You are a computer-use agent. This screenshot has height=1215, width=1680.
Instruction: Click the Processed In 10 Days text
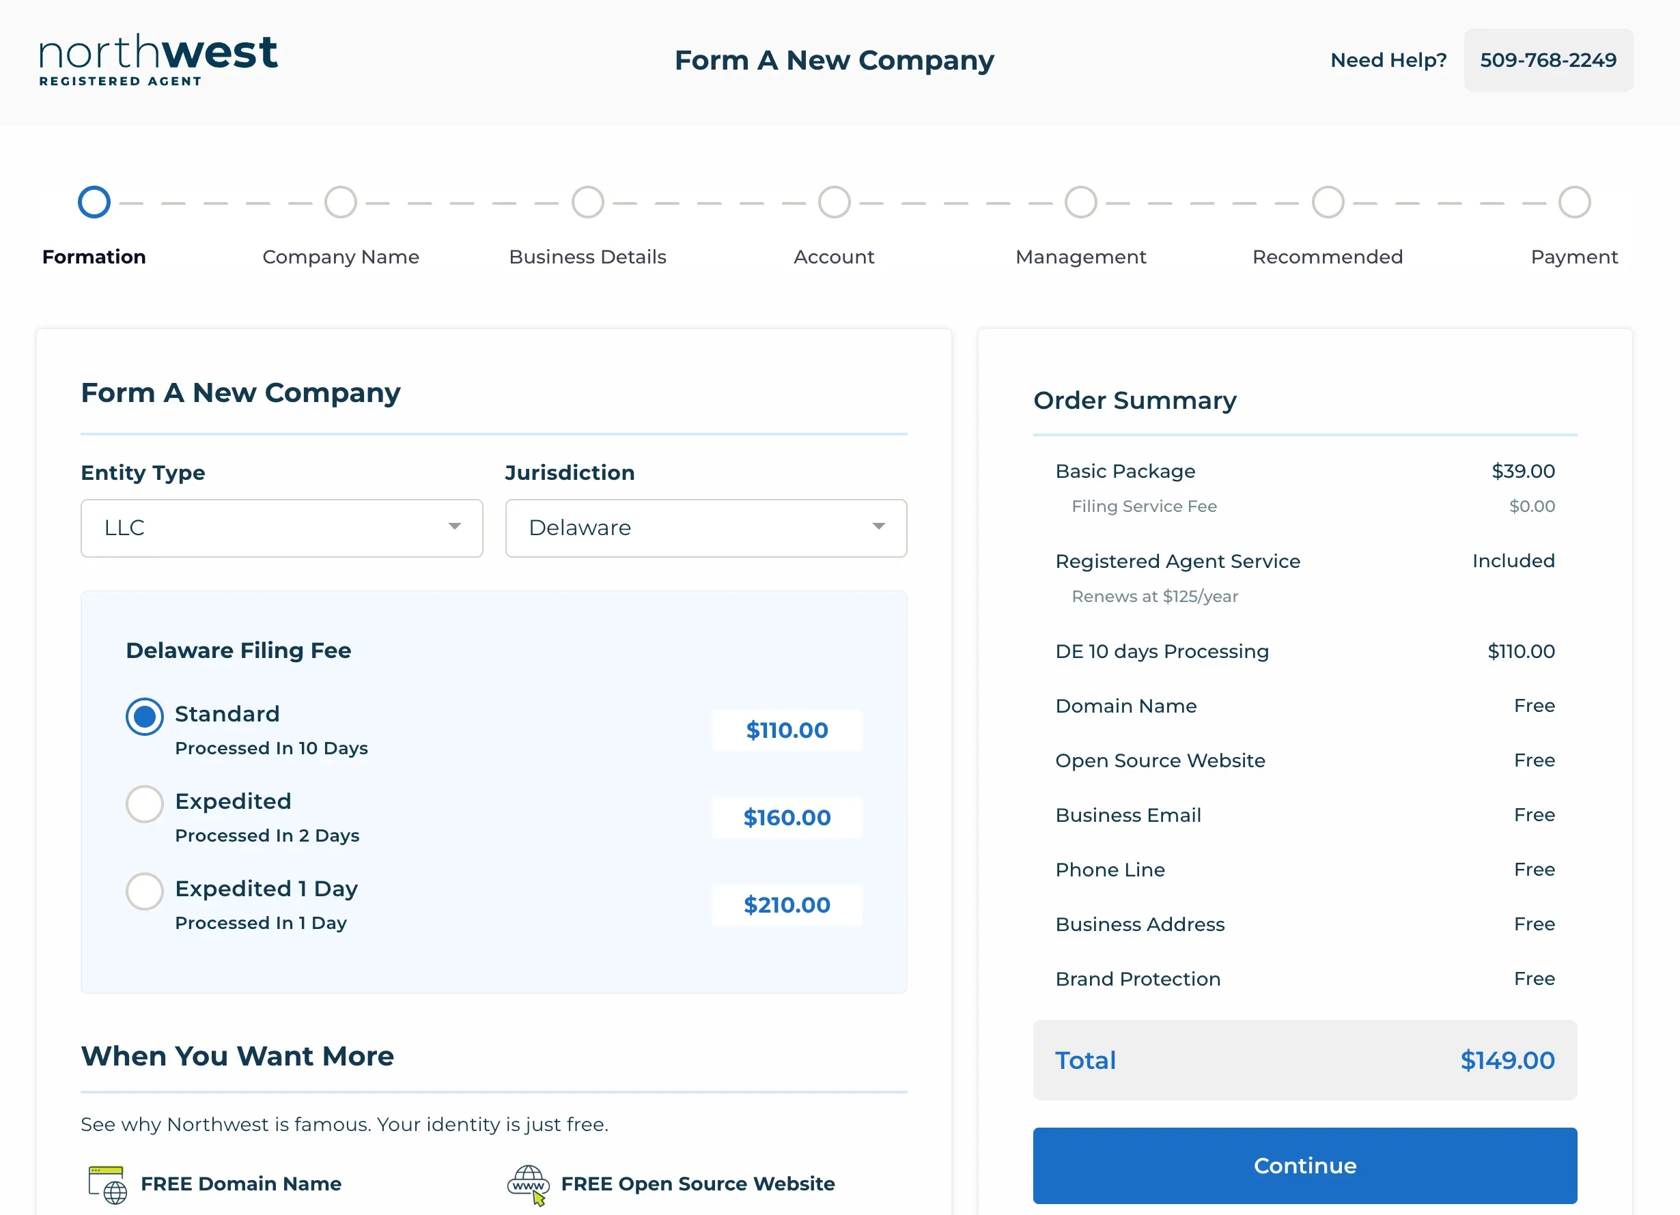[x=271, y=749]
